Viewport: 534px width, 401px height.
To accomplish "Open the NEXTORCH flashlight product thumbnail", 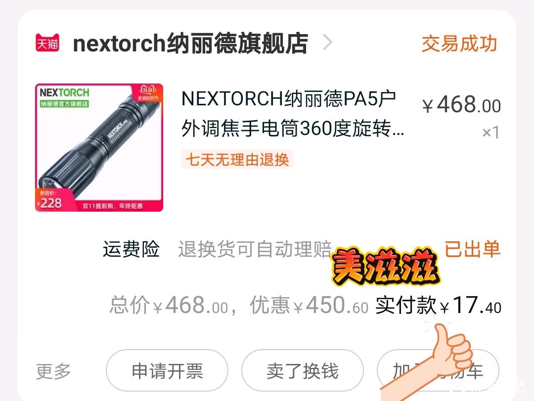I will point(99,147).
